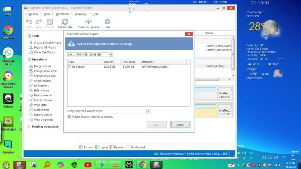Check the H: Ventoy volume checkbox
The image size is (301, 169).
pyautogui.click(x=70, y=67)
